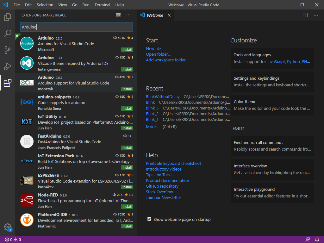The image size is (324, 243).
Task: Switch to the Welcome tab
Action: pyautogui.click(x=155, y=15)
